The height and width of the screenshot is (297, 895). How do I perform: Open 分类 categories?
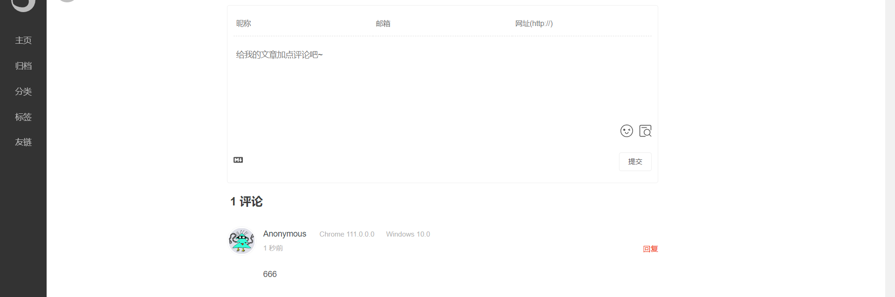(x=23, y=92)
